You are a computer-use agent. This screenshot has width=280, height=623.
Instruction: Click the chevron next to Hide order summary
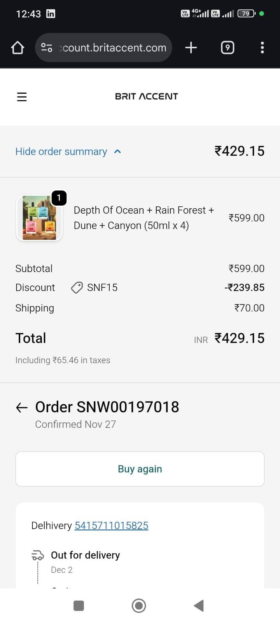tap(117, 151)
